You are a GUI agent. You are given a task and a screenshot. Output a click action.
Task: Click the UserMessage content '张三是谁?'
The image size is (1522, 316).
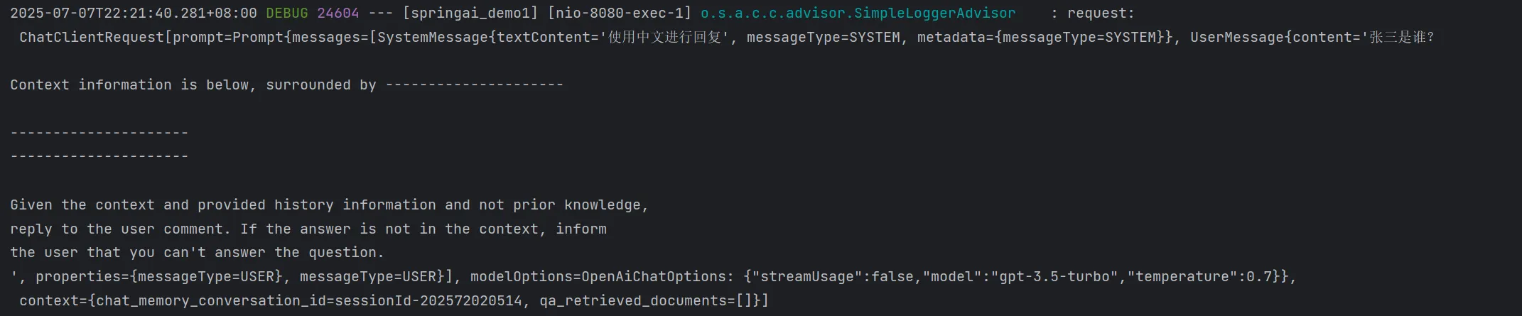click(x=1402, y=37)
